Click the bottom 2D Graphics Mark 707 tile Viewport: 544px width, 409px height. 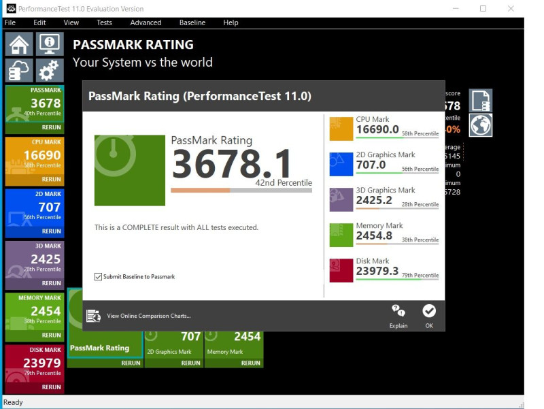pos(174,344)
